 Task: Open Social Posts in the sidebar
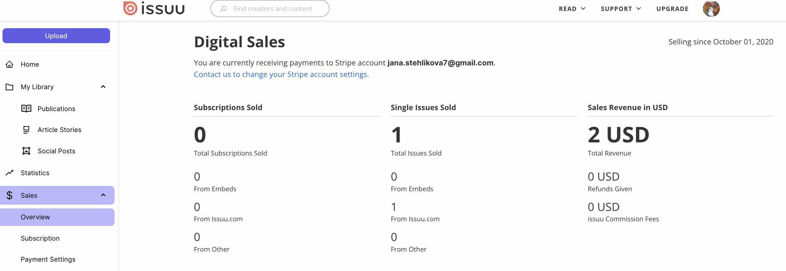coord(56,151)
